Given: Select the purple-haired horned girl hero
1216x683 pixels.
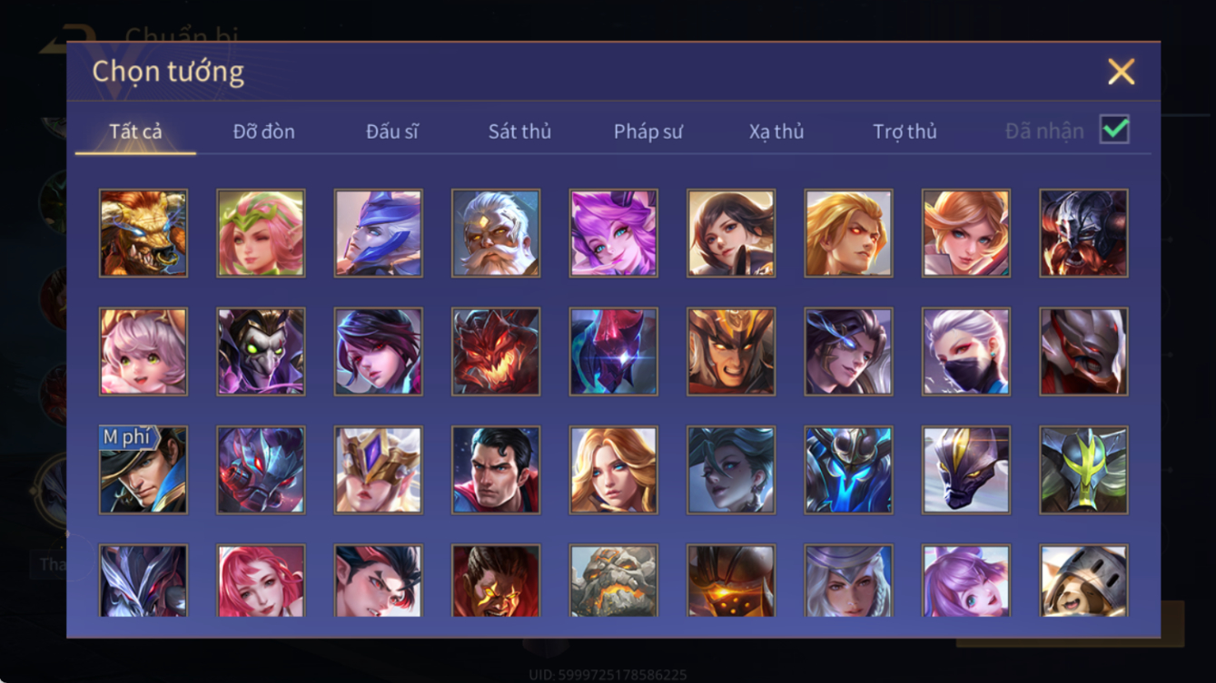Looking at the screenshot, I should click(x=614, y=233).
